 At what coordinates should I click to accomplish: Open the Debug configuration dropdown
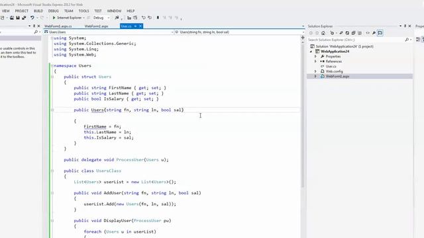[x=109, y=18]
